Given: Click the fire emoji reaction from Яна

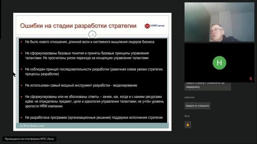Looking at the screenshot, I should (x=188, y=124).
